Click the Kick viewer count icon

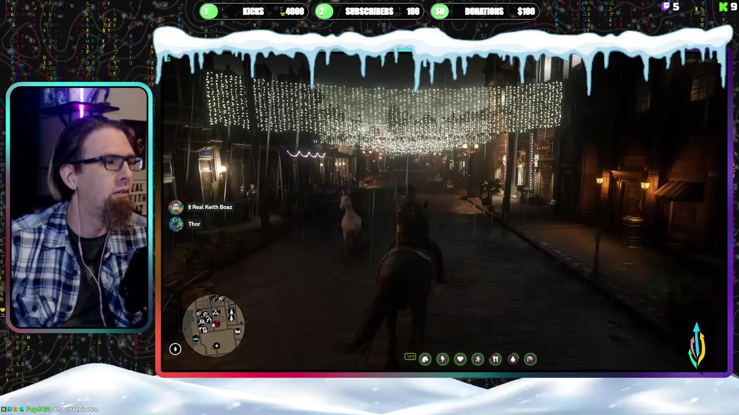[x=723, y=6]
